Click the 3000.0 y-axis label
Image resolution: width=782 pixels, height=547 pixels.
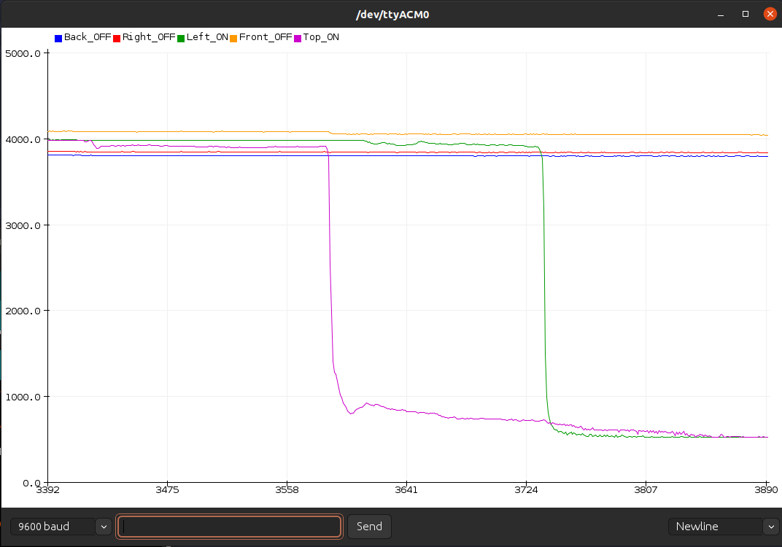click(x=23, y=225)
